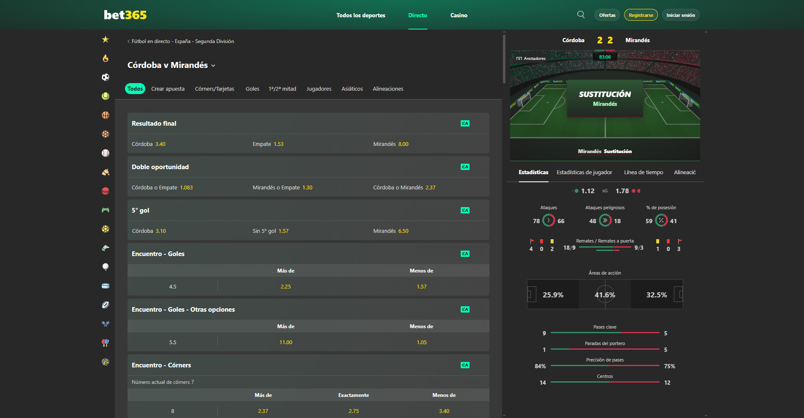Open search with the magnifying glass icon

581,15
